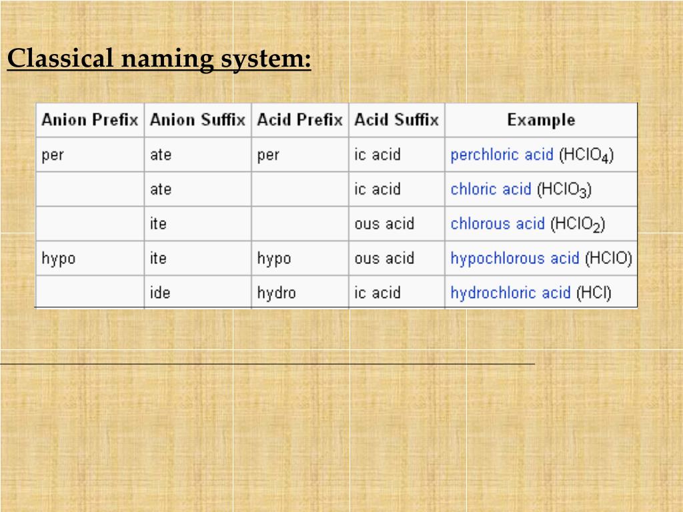Click 'ite' in the chlorous acid row
The height and width of the screenshot is (512, 683).
click(x=158, y=224)
